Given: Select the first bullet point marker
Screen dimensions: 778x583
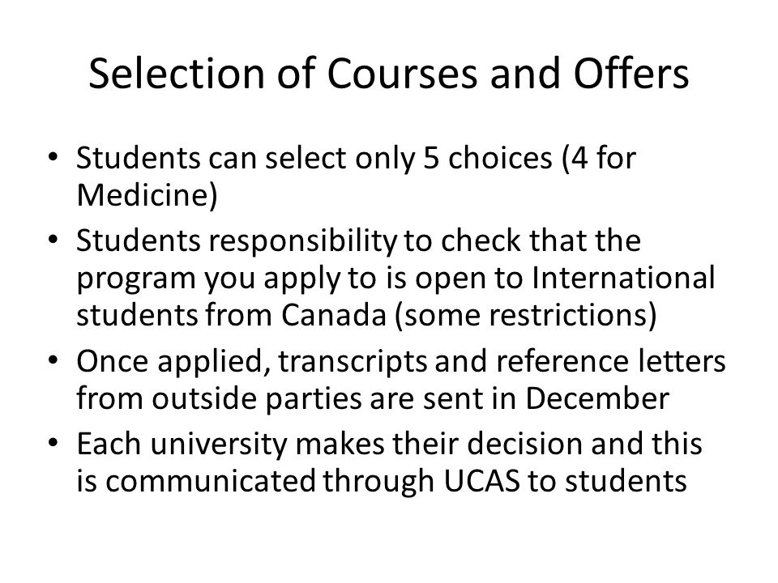Looking at the screenshot, I should pos(53,158).
